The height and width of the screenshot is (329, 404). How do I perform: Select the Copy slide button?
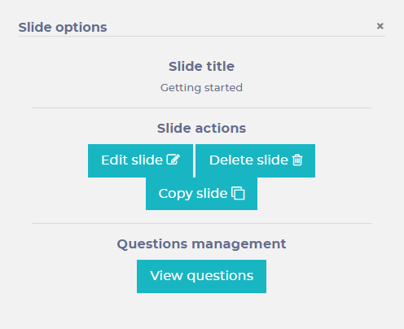click(x=201, y=194)
